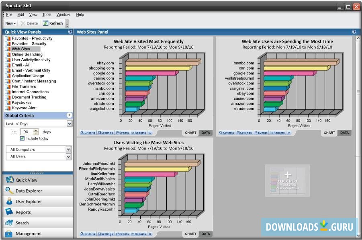
Task: Click the Quick View navigation icon
Action: (10, 180)
